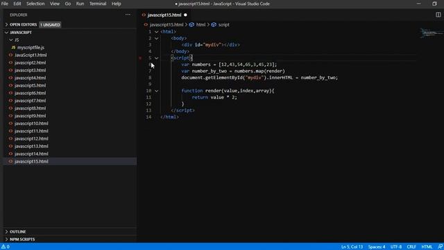Open the Run menu

(80, 3)
